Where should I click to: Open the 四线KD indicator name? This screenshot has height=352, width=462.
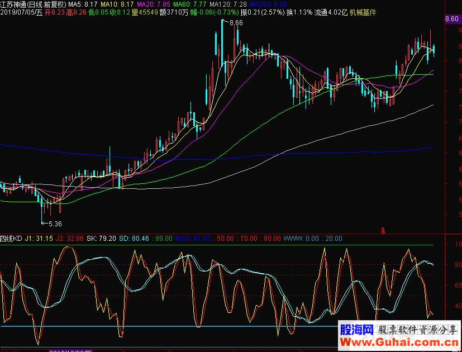[11, 238]
